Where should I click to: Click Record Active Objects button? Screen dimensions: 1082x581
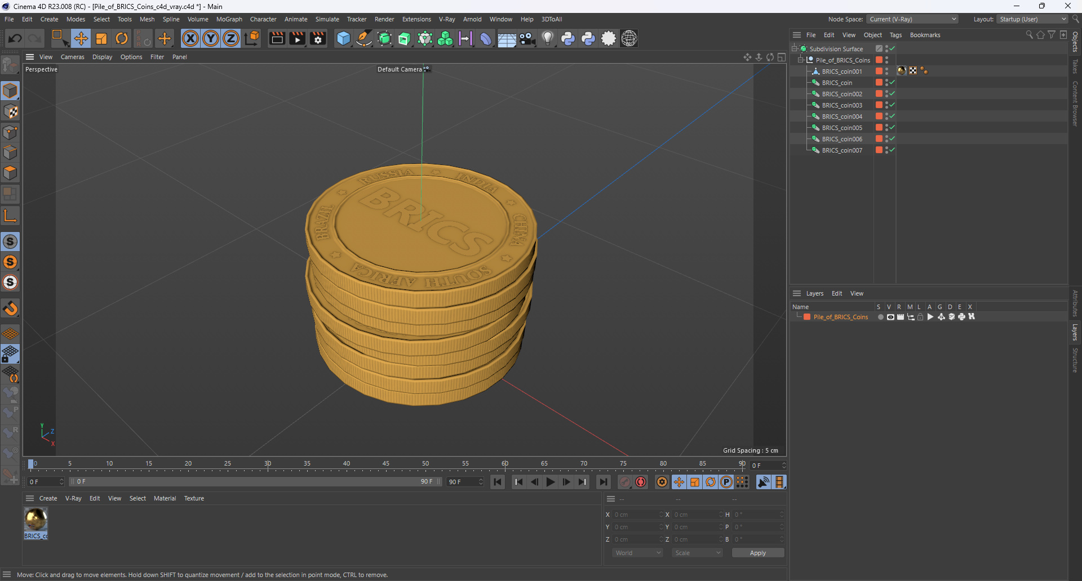[625, 482]
